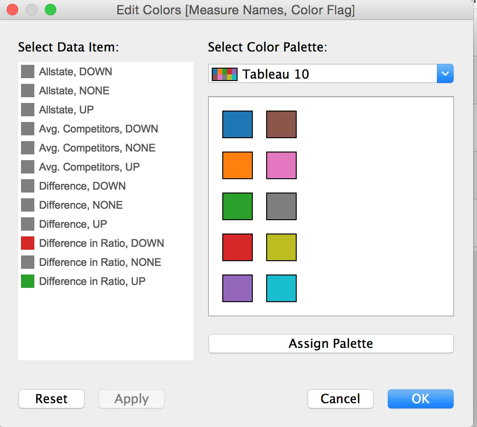Screen dimensions: 477x427
Task: Pick the purple palette color swatch
Action: [x=237, y=288]
